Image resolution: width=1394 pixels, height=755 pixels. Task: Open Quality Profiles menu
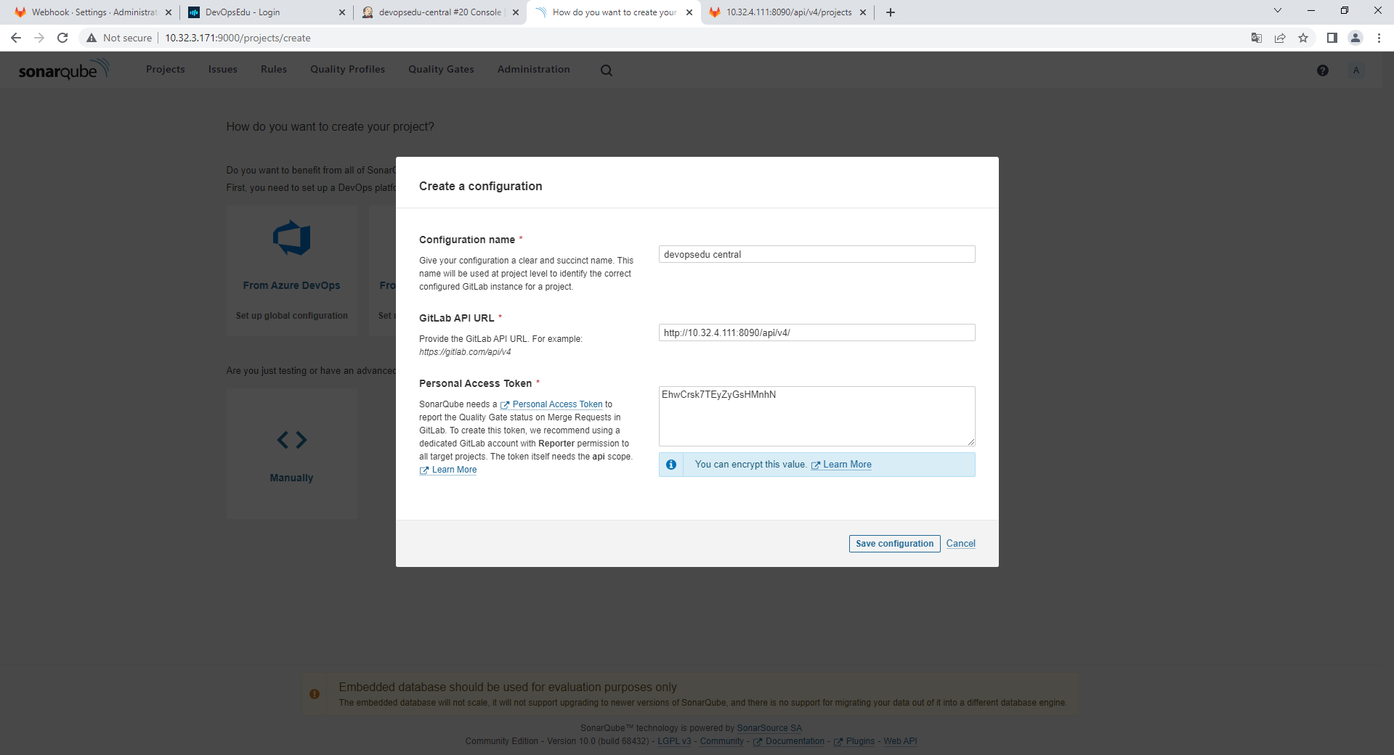click(348, 70)
